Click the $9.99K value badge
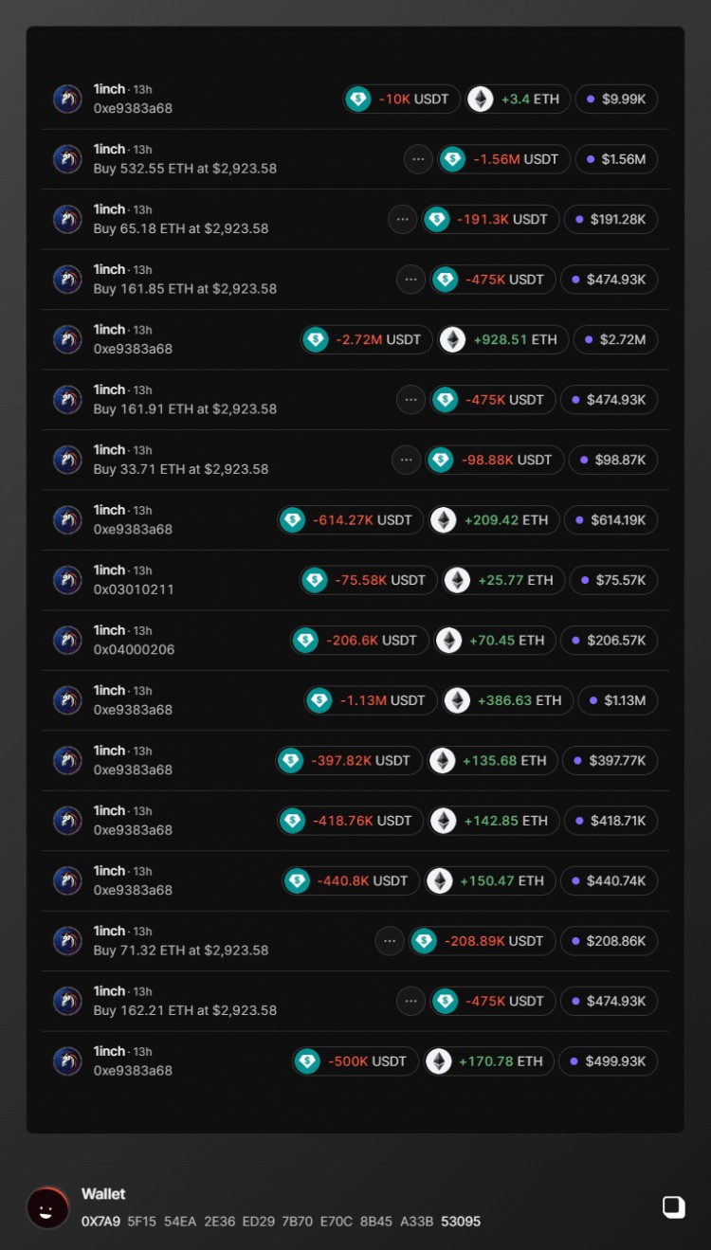 coord(615,99)
